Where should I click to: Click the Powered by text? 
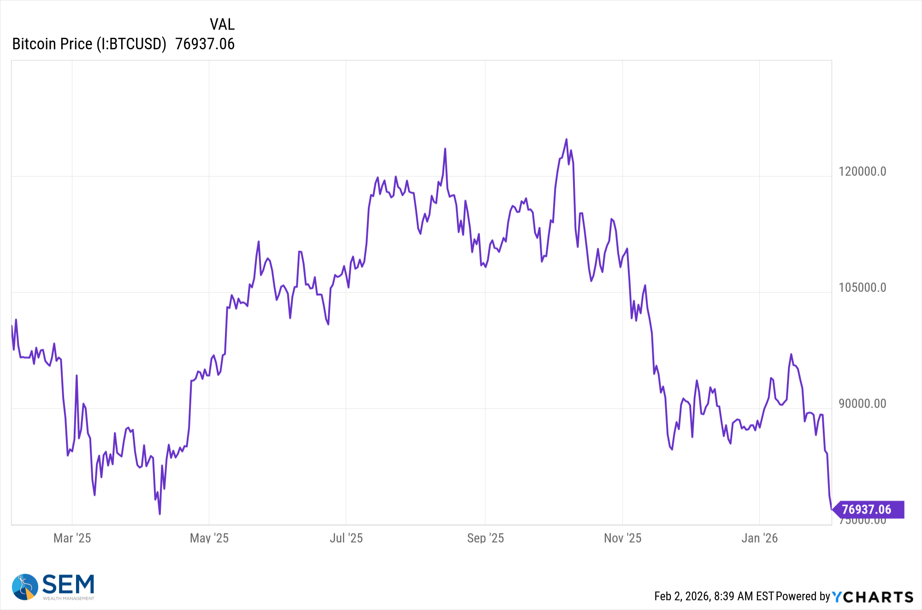click(x=803, y=597)
